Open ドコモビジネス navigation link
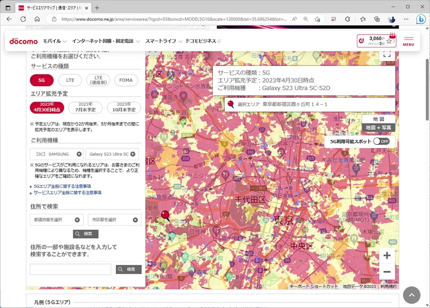Viewport: 430px width, 308px height. (203, 41)
